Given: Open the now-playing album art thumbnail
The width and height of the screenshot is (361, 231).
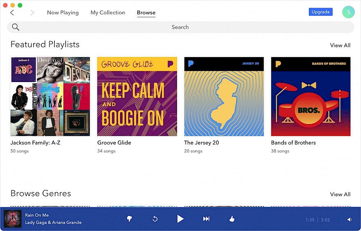Looking at the screenshot, I should [12, 219].
